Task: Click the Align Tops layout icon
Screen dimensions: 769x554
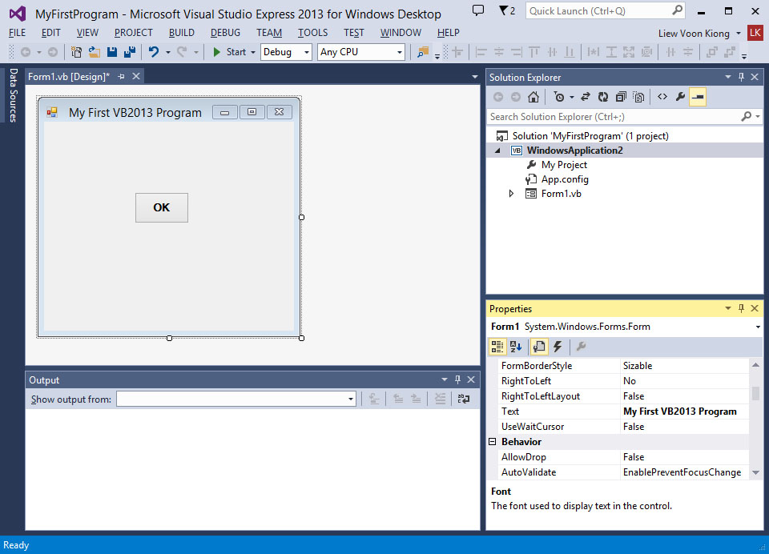Action: [534, 52]
